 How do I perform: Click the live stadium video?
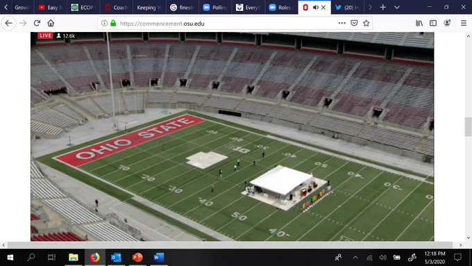[x=232, y=136]
